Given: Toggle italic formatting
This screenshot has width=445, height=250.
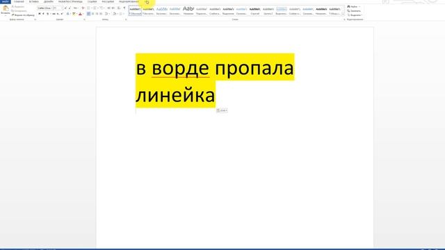Looking at the screenshot, I should pyautogui.click(x=43, y=14).
